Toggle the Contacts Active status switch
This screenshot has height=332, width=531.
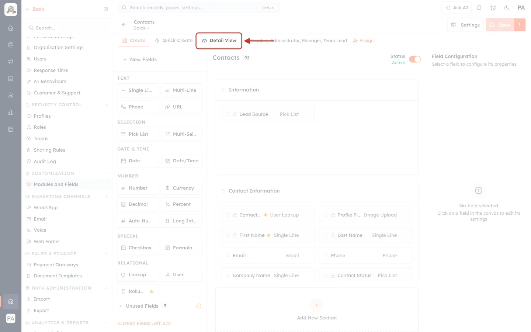(415, 59)
